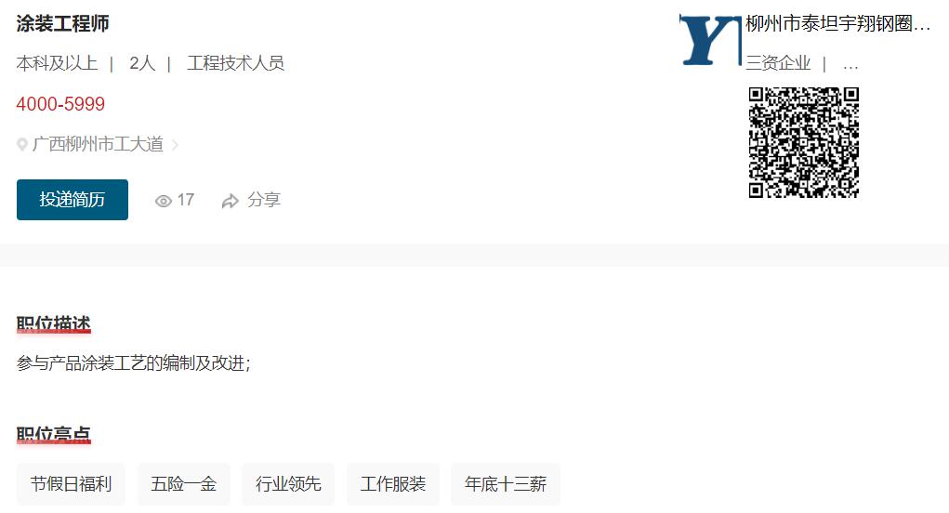The width and height of the screenshot is (949, 513).
Task: Open the company logo with blue Y
Action: (710, 40)
